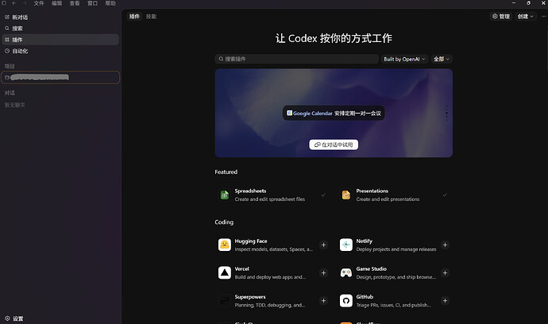This screenshot has height=324, width=548.
Task: Add the Vercel plugin
Action: 323,272
